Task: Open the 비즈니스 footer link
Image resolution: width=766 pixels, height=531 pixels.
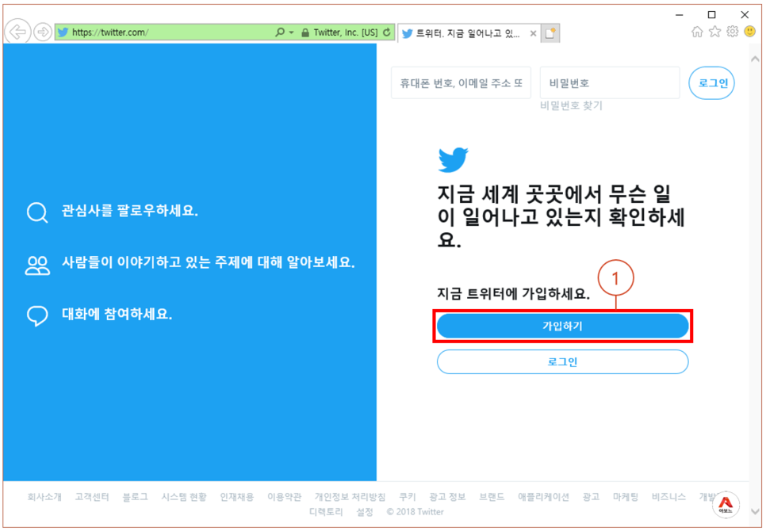Action: tap(668, 497)
